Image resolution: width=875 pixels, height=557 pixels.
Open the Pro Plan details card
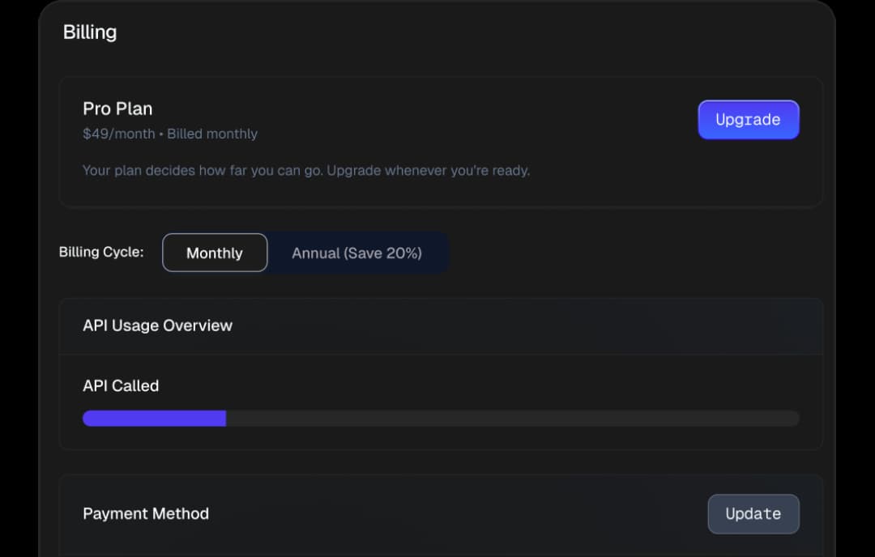(442, 142)
